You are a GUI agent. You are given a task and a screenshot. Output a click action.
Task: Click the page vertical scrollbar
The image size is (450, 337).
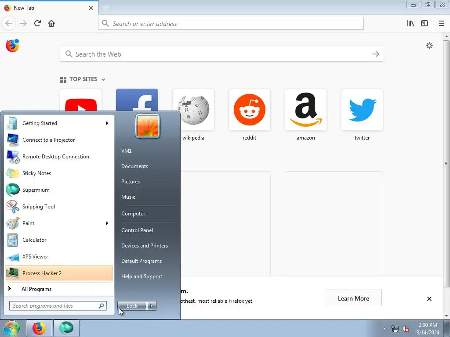tap(446, 164)
